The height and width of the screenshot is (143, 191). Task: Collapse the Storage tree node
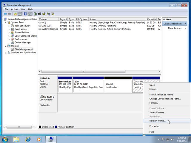tap(5, 46)
